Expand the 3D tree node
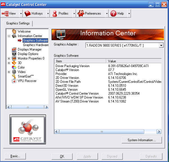This screenshot has height=162, width=169. point(9,63)
